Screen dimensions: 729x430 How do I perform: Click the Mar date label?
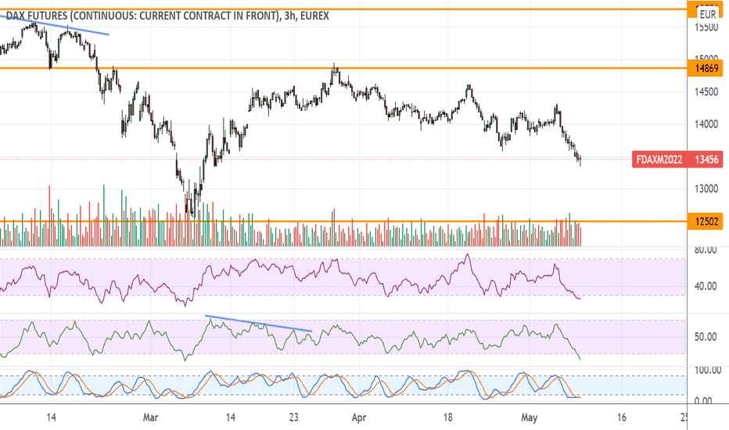coord(151,417)
